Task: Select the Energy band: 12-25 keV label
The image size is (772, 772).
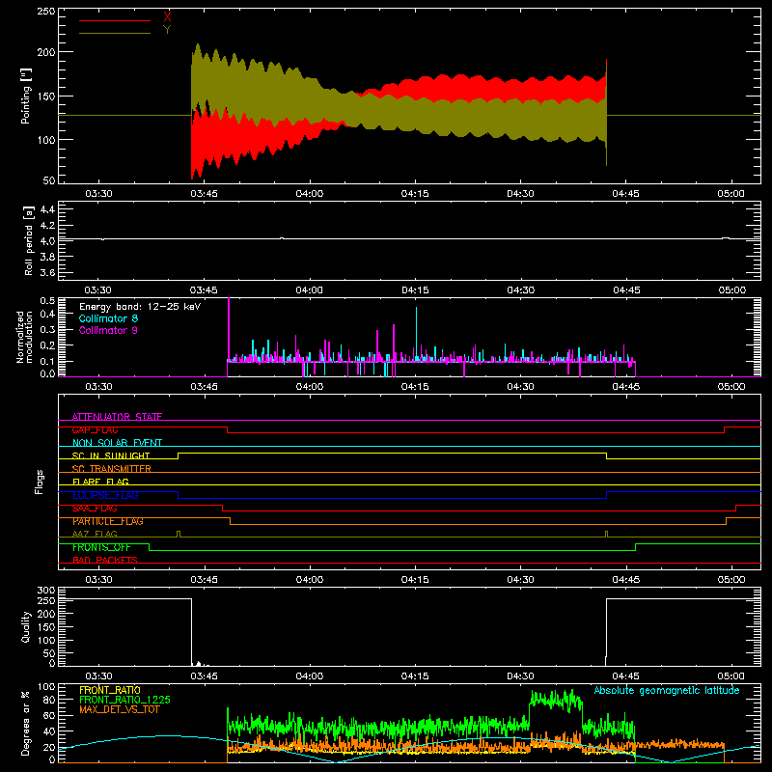Action: tap(140, 307)
